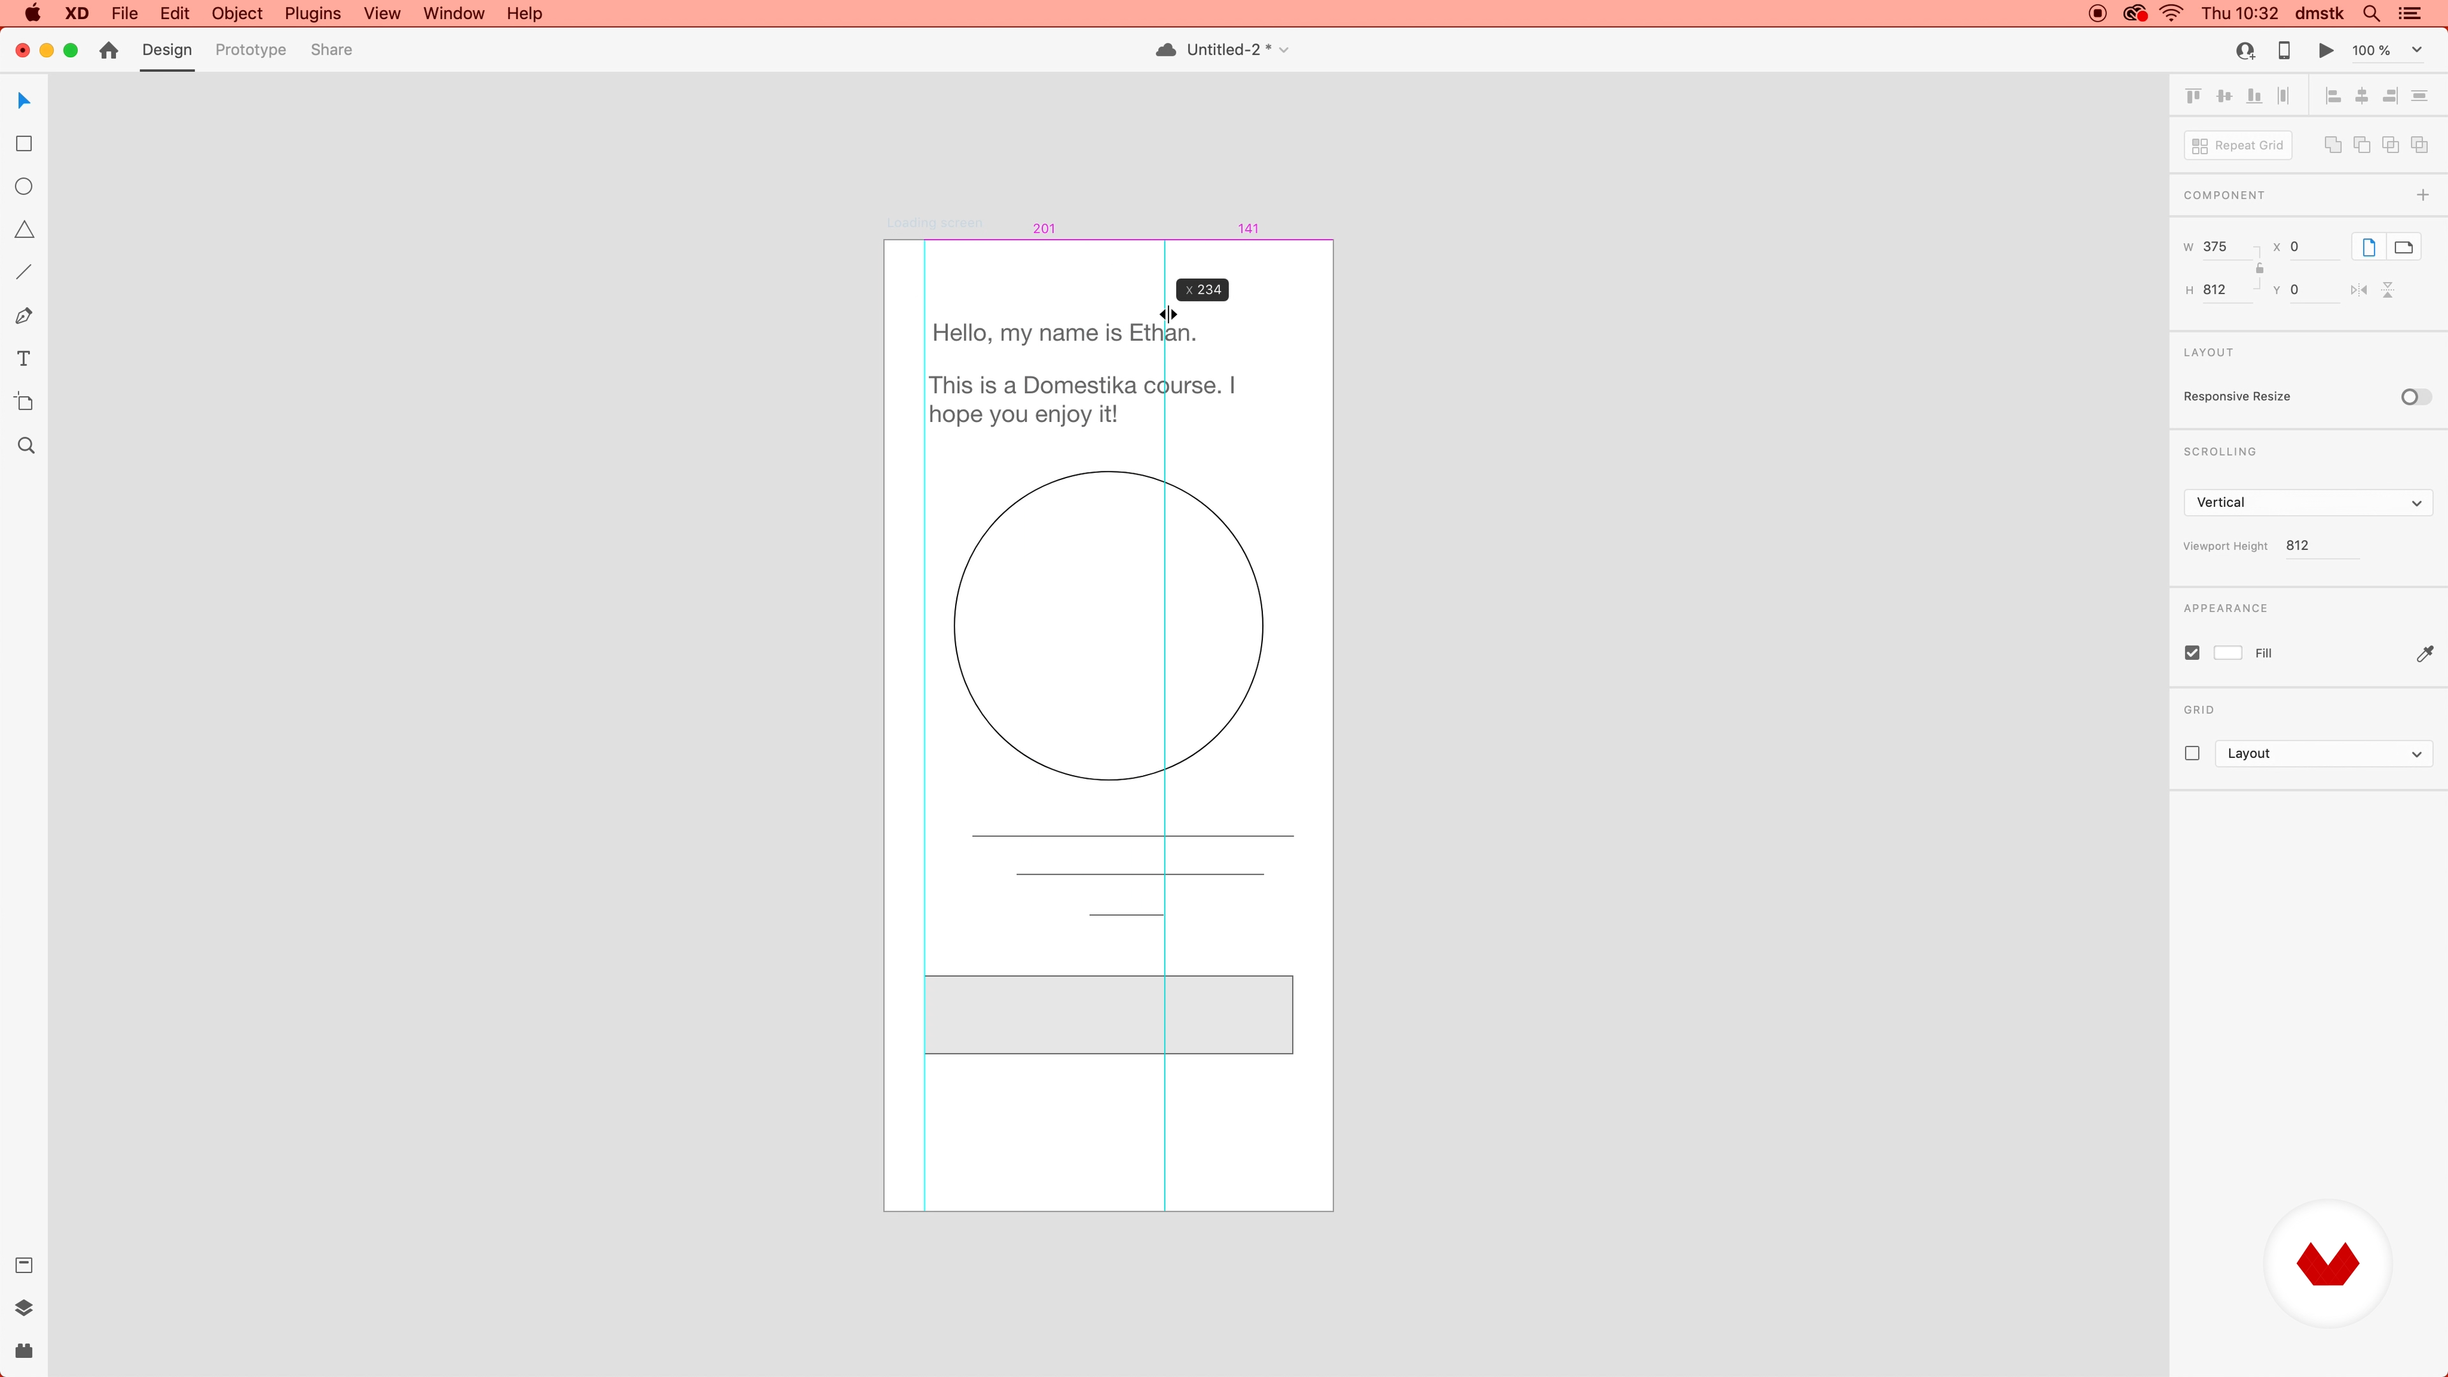Set artboard to landscape orientation
This screenshot has height=1377, width=2448.
coord(2403,247)
